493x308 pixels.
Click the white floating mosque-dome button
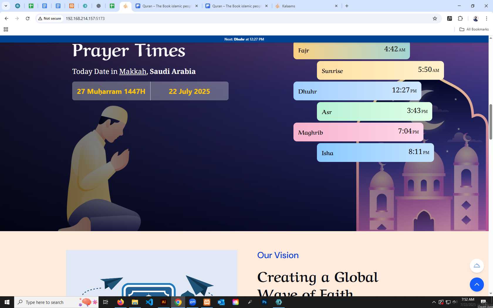click(477, 266)
